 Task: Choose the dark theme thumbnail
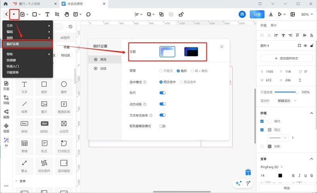point(191,52)
